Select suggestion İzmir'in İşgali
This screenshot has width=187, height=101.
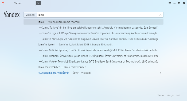coord(93,33)
